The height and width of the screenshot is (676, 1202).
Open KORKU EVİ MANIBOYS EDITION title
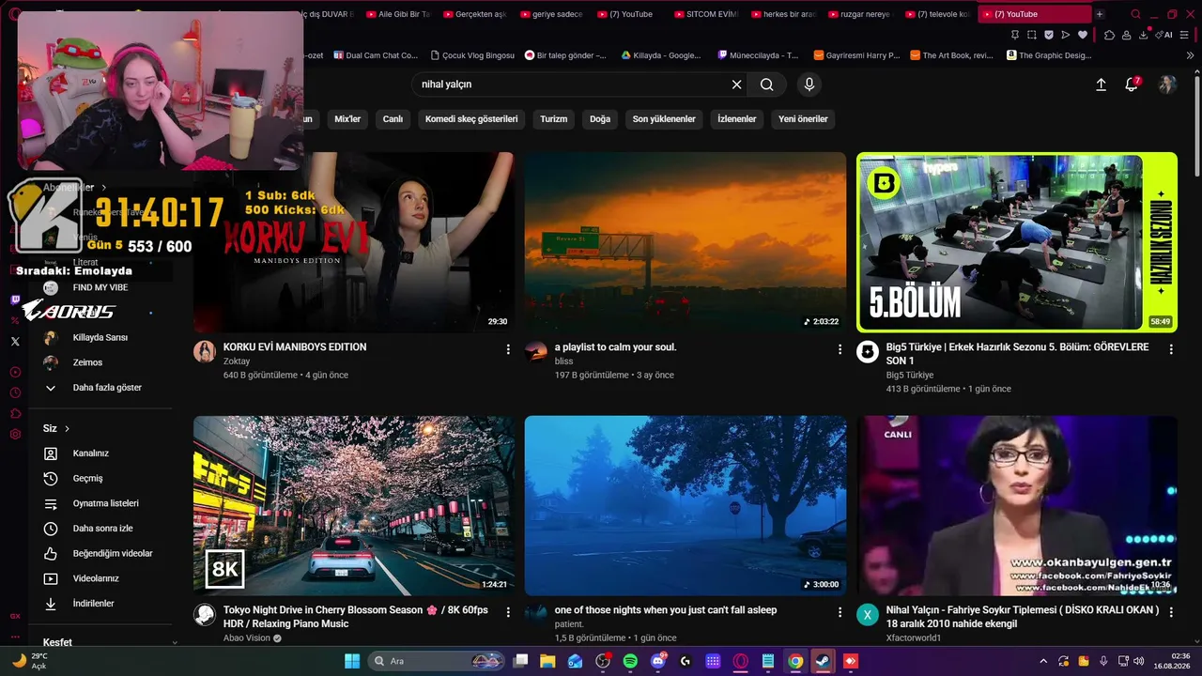pyautogui.click(x=295, y=347)
